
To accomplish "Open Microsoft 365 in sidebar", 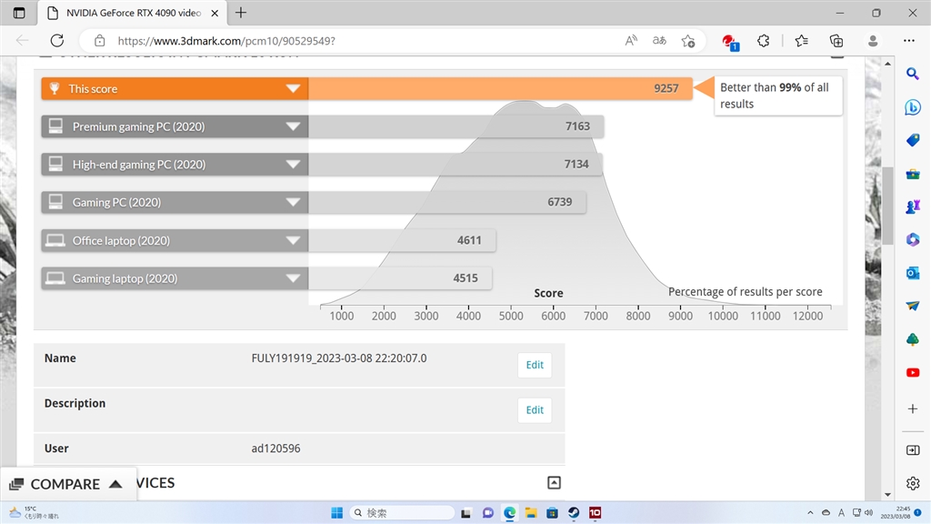I will click(913, 239).
